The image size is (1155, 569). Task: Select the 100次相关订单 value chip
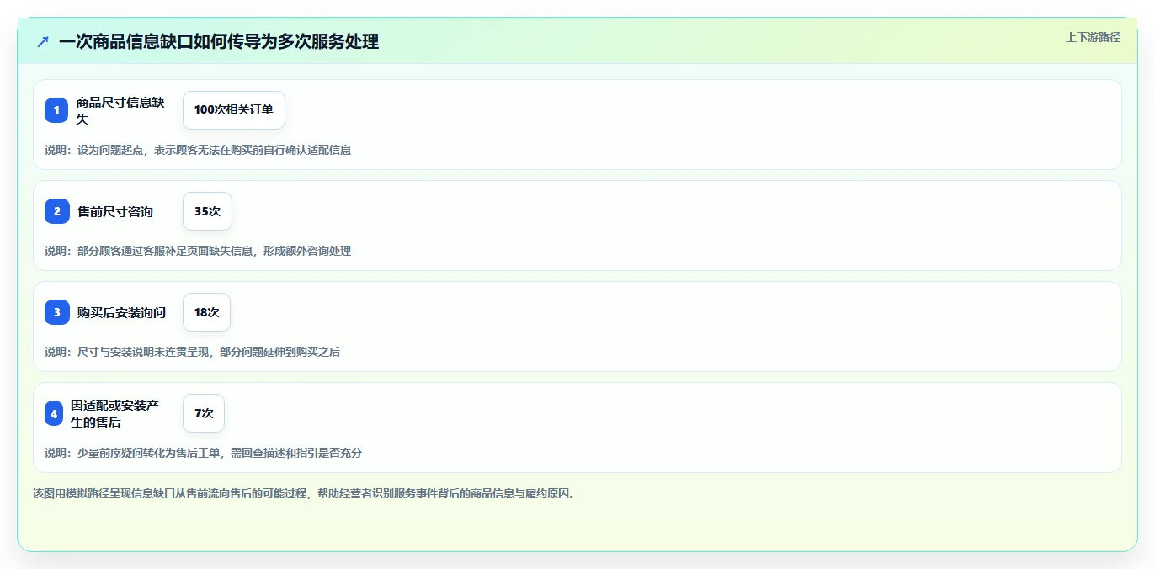click(234, 110)
